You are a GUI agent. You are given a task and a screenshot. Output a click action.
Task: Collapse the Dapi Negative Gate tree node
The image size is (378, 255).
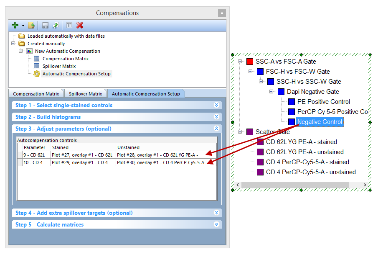(x=271, y=92)
